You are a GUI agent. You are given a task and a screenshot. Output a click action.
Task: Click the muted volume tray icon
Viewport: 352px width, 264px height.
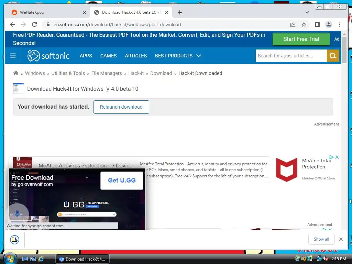[x=326, y=259]
